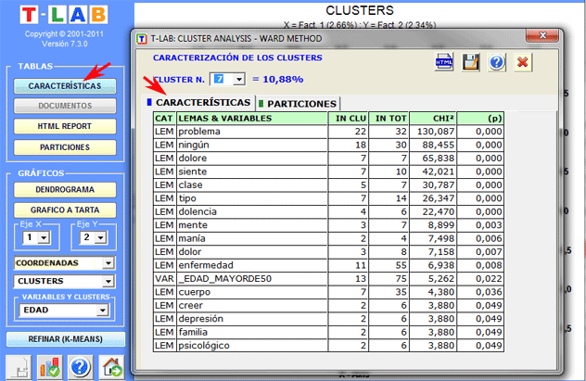Viewport: 586px width, 381px height.
Task: Open the EDAD variable dropdown
Action: (102, 310)
